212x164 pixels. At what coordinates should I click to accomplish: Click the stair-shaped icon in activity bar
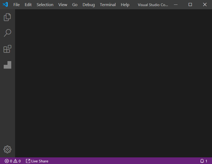(7, 65)
